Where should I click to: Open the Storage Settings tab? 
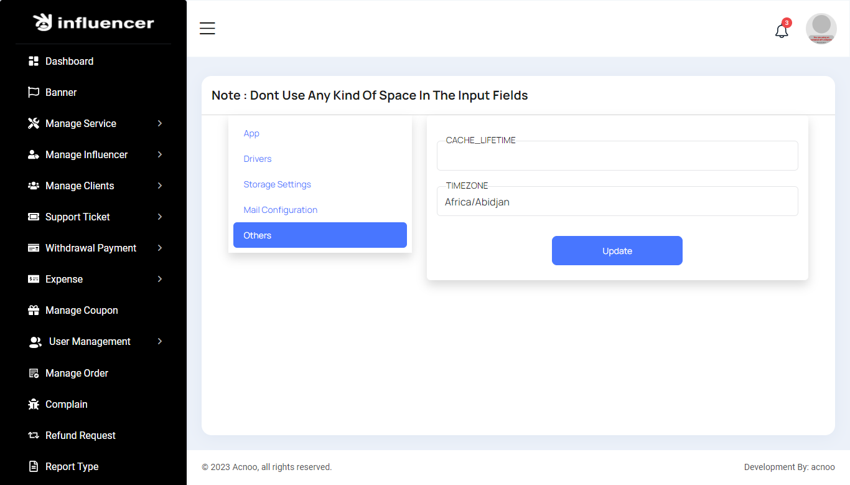tap(277, 184)
